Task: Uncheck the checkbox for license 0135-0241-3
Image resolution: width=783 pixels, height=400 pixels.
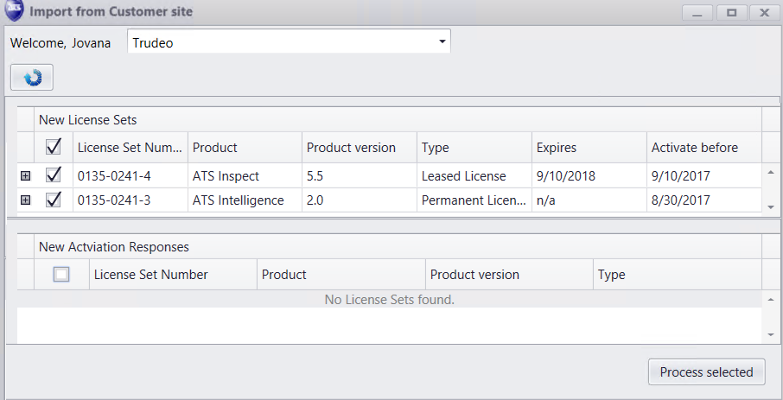Action: (x=54, y=200)
